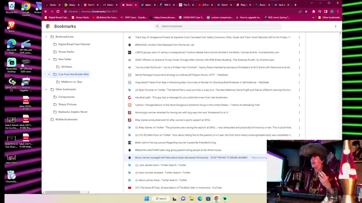Click the YouTube favicon of Dress RITUAL bookmark

pyautogui.click(x=130, y=188)
